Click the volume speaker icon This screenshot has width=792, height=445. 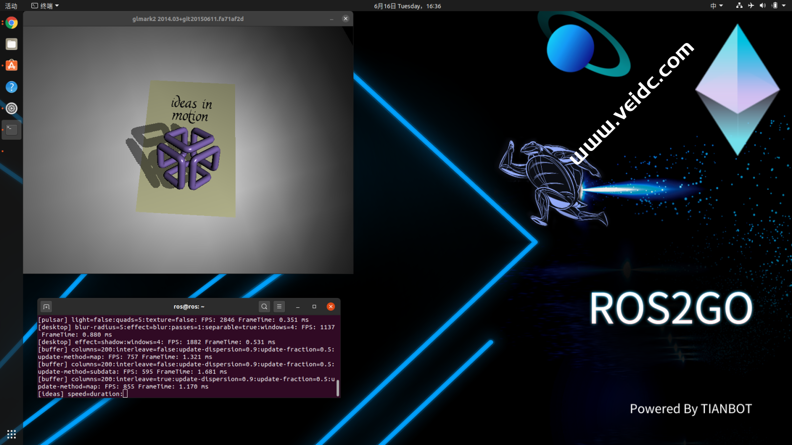(x=763, y=6)
